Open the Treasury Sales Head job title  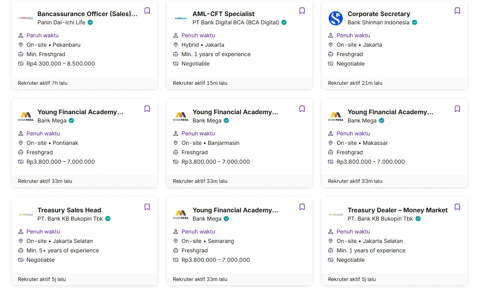pyautogui.click(x=69, y=210)
